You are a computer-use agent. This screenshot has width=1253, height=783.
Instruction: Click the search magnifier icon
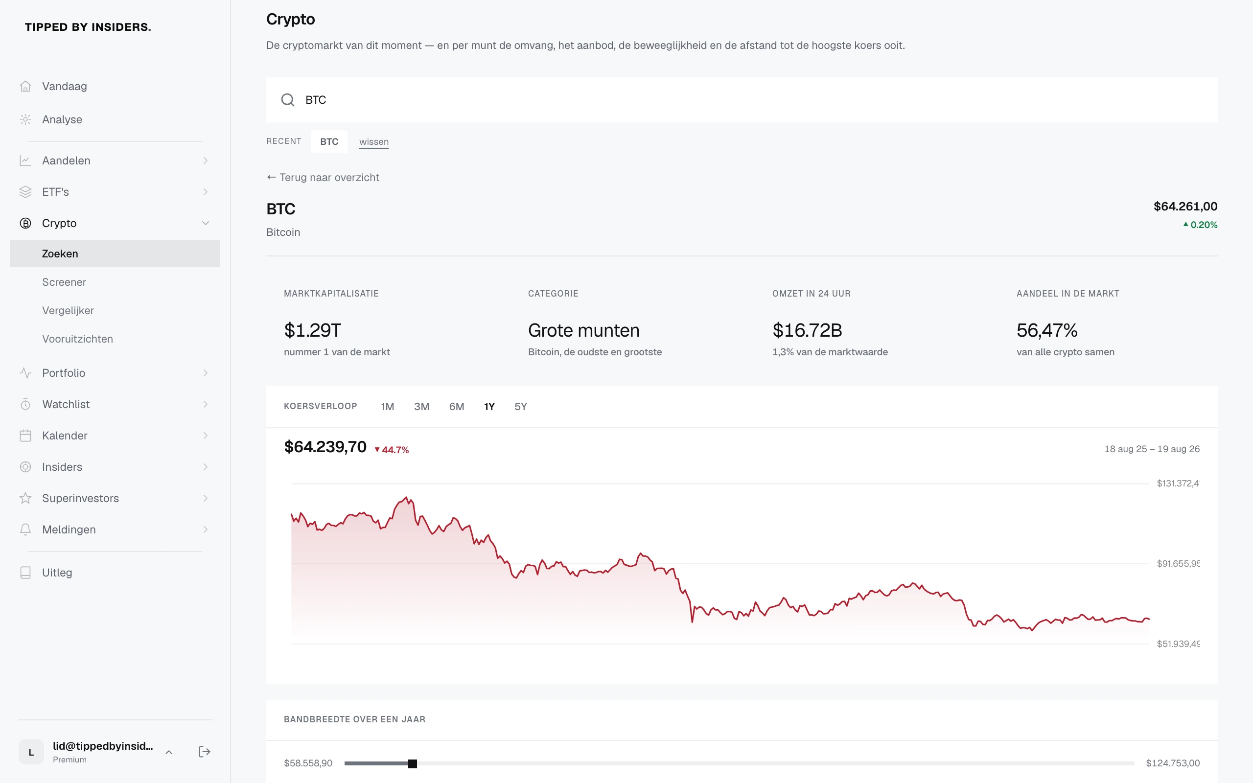[x=288, y=100]
